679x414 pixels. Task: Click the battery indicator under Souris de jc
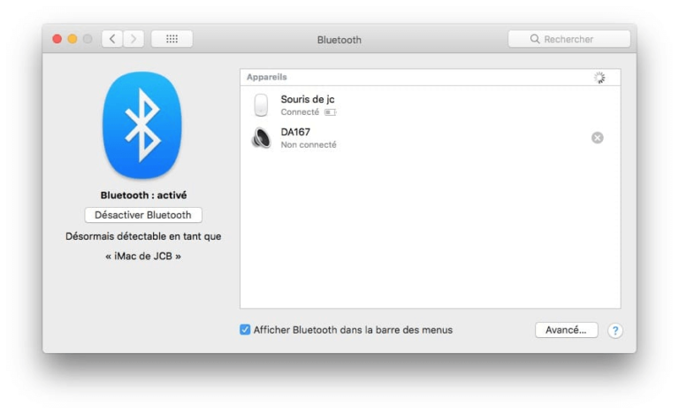tap(330, 113)
